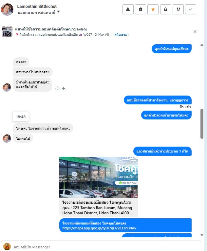Image resolution: width=207 pixels, height=251 pixels.
Task: Expand the assign conversation dropdown arrow
Action: (59, 11)
